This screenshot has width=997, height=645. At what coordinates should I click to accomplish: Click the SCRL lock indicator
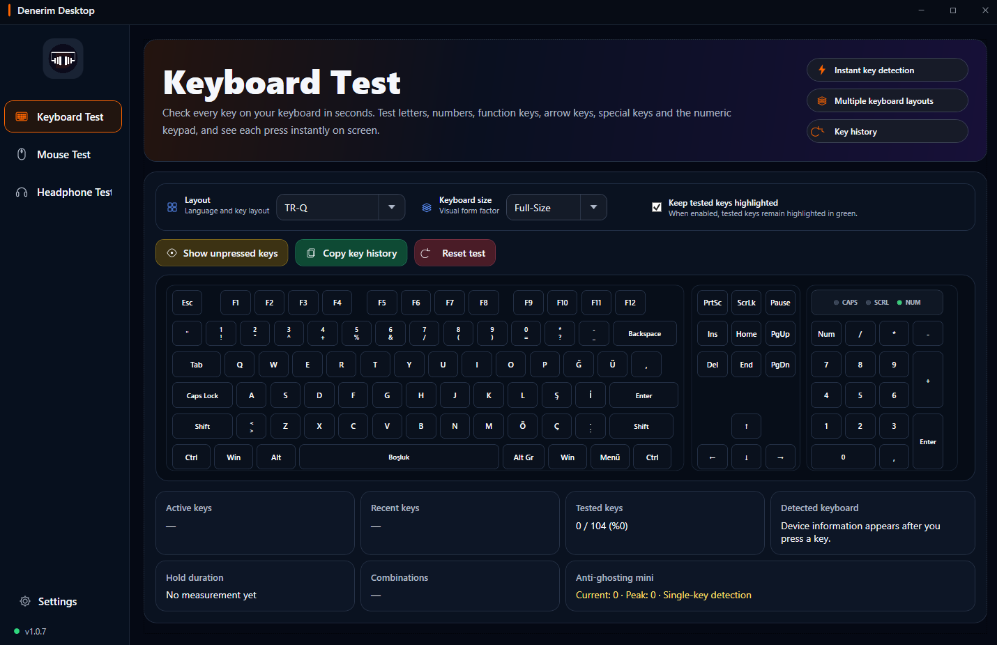(877, 303)
